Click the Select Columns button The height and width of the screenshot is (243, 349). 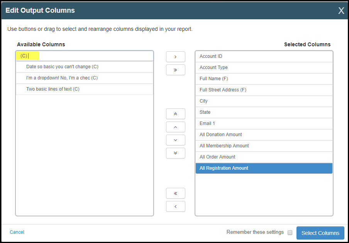click(320, 233)
